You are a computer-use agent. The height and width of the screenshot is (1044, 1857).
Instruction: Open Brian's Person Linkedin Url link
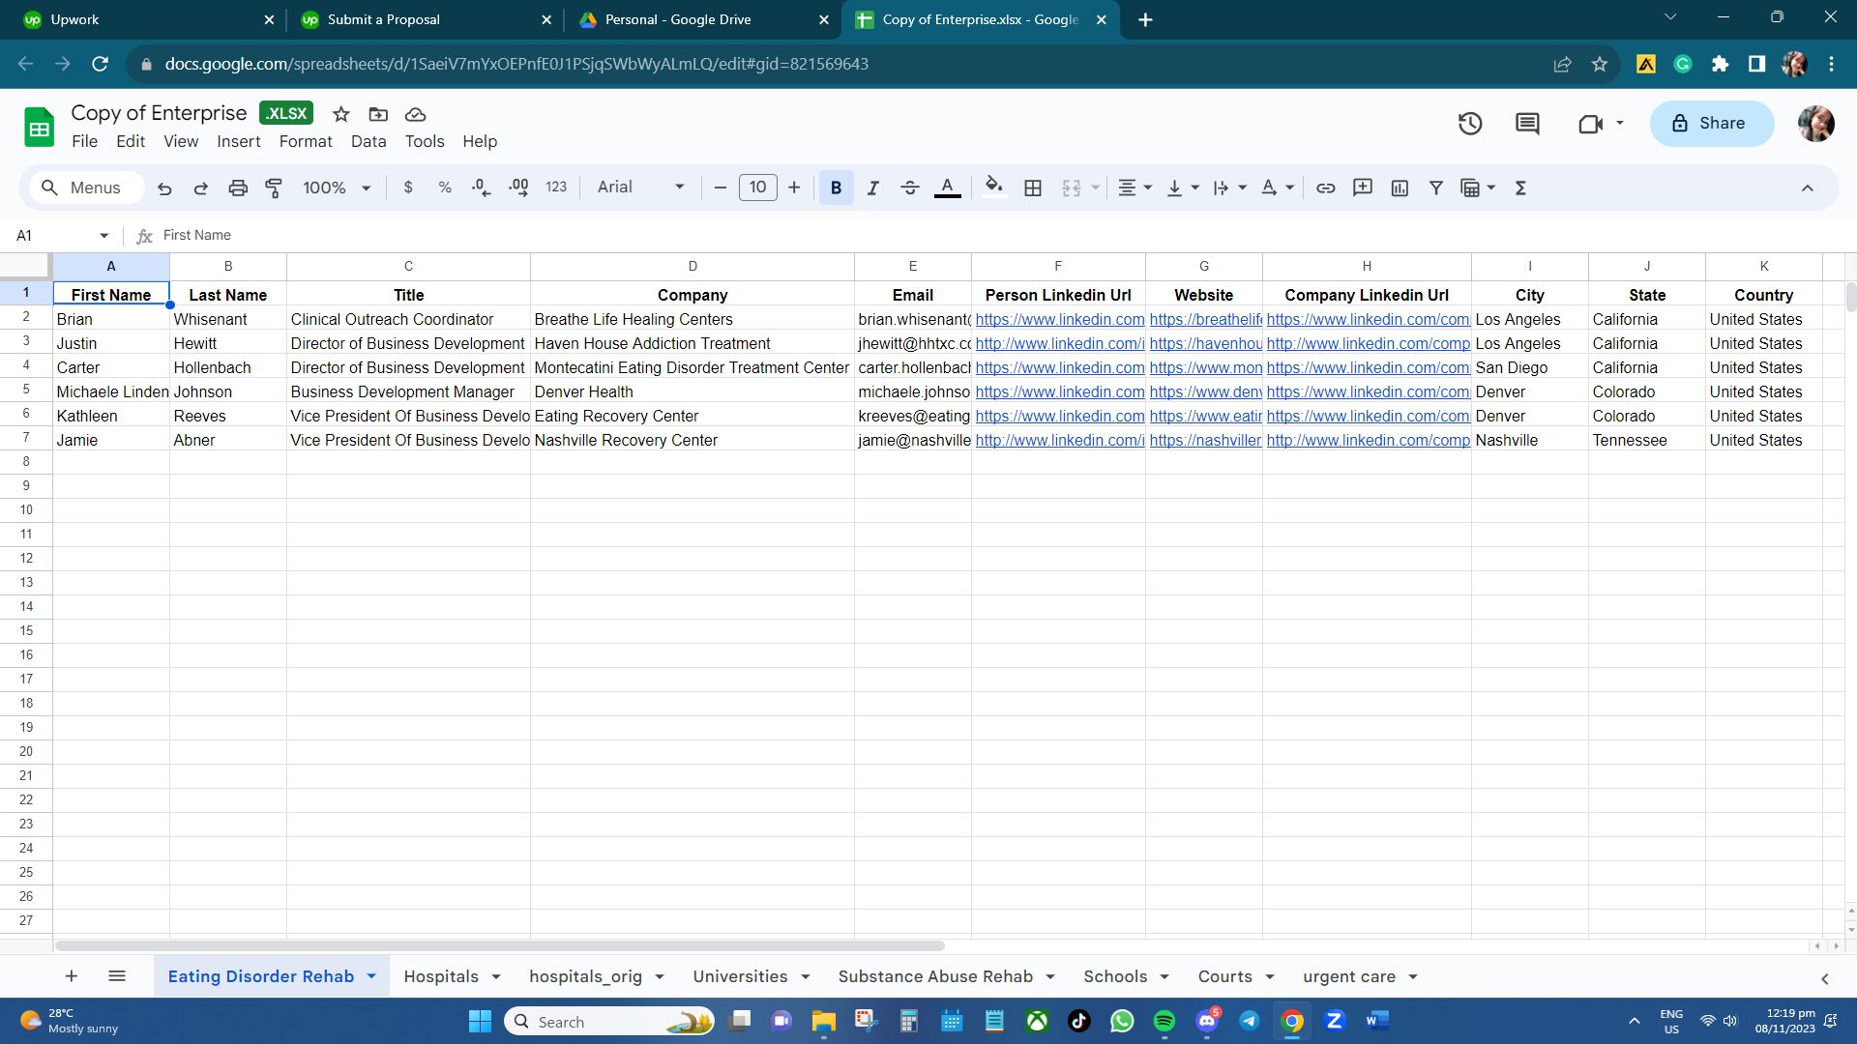(1059, 320)
